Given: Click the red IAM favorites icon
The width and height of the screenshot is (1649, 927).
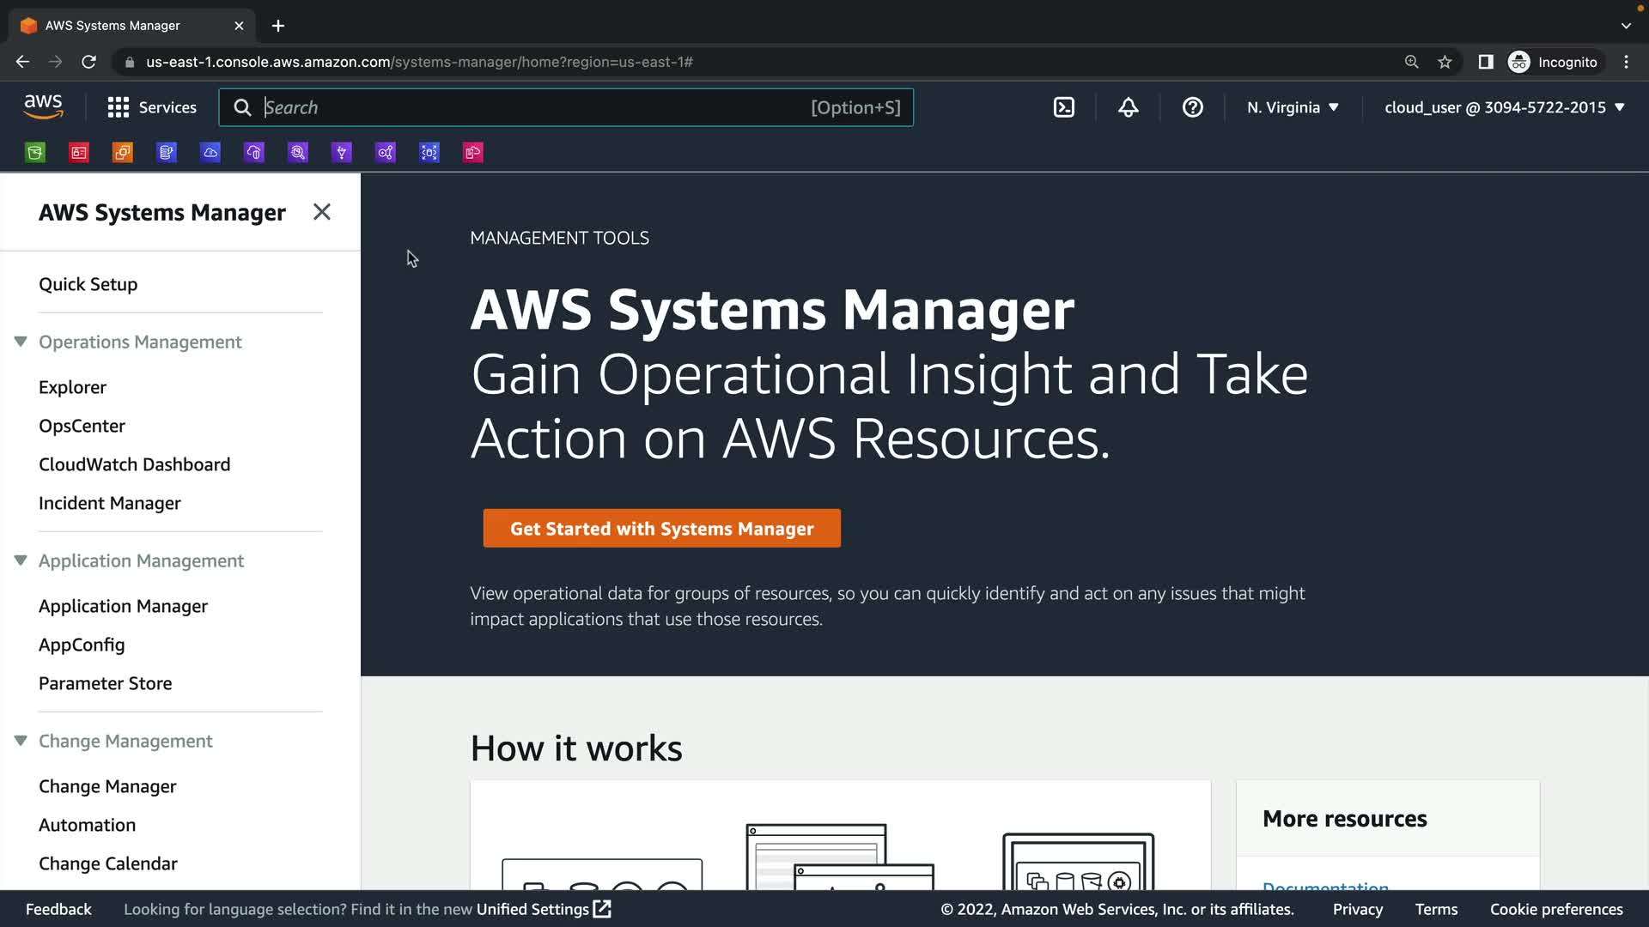Looking at the screenshot, I should pyautogui.click(x=79, y=153).
